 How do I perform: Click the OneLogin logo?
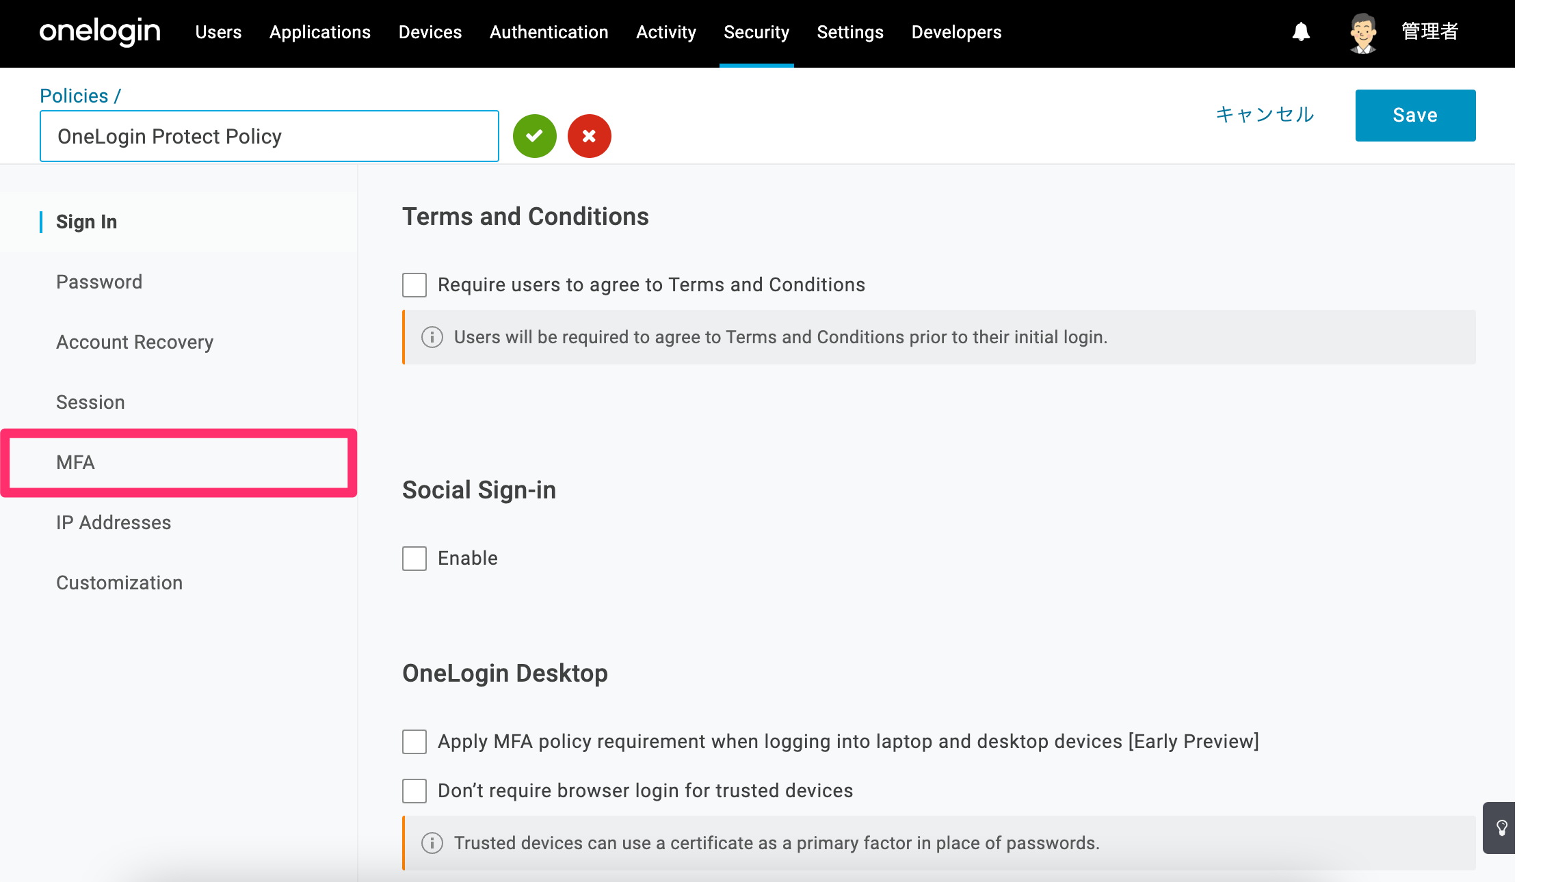[100, 32]
